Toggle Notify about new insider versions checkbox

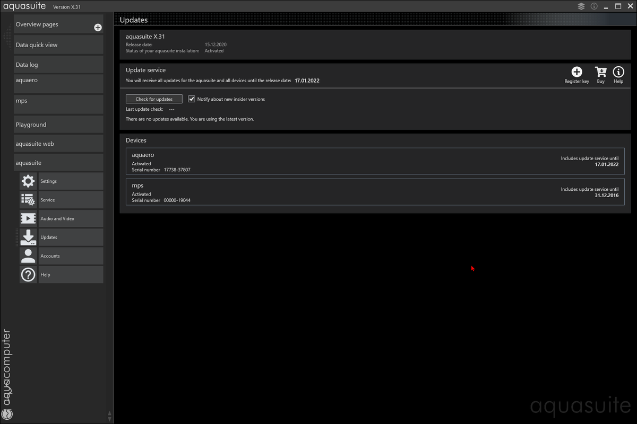pyautogui.click(x=192, y=99)
